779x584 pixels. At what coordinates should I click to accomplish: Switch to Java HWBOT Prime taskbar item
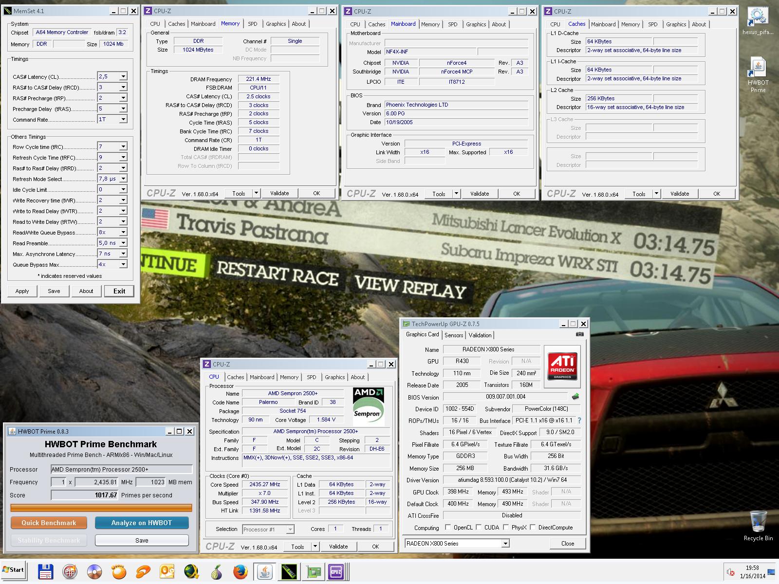pyautogui.click(x=264, y=572)
